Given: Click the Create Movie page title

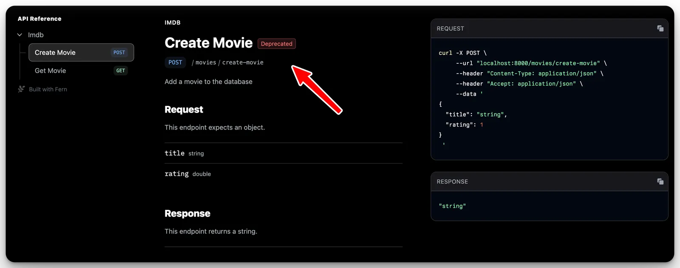Looking at the screenshot, I should point(209,43).
